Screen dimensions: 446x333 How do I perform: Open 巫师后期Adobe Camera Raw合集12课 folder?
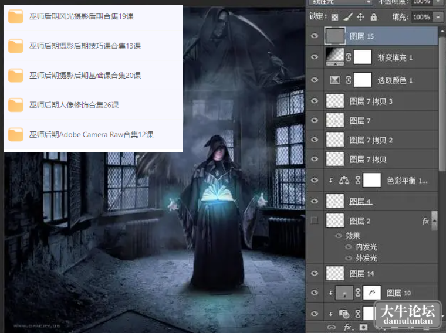pos(92,134)
